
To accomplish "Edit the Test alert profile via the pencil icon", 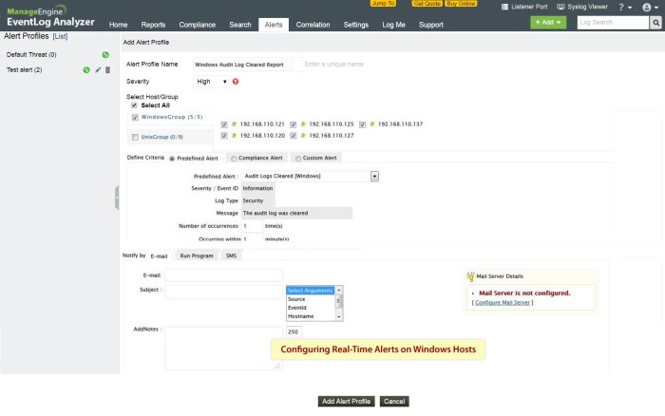I will pos(98,70).
